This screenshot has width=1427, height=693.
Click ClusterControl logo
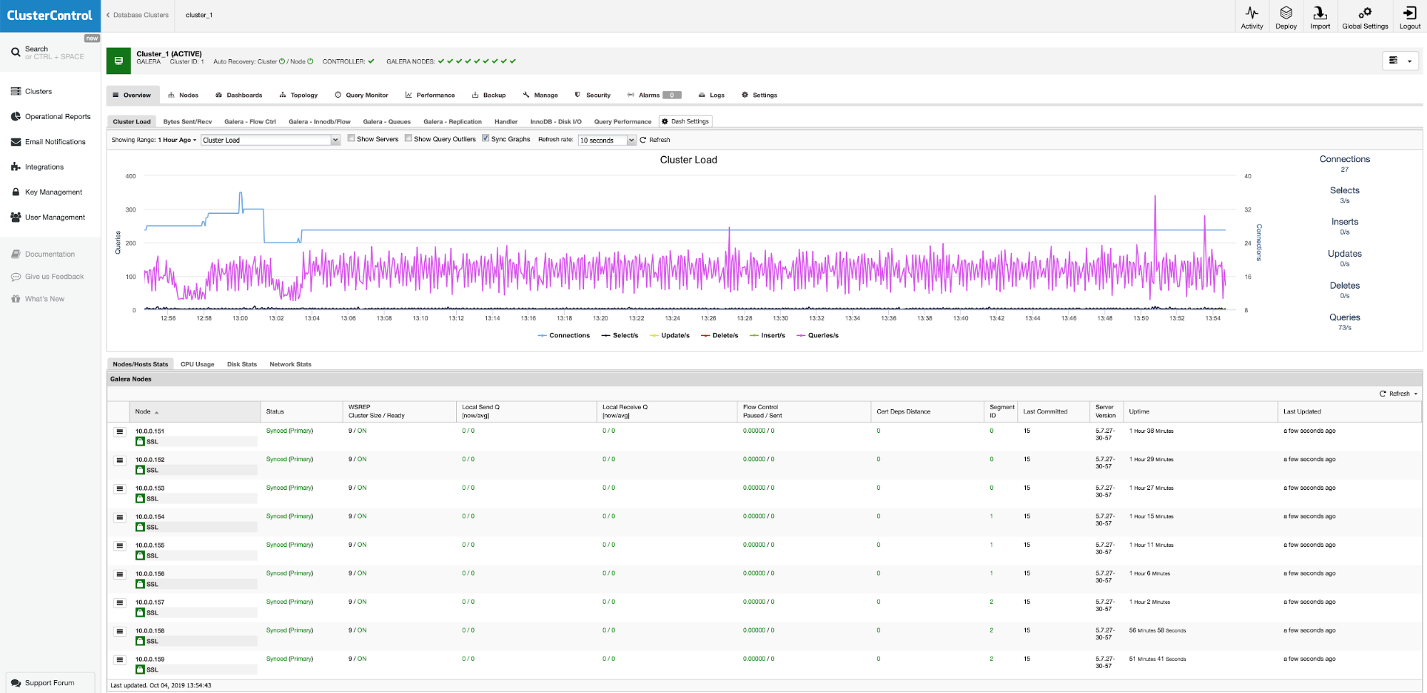coord(50,16)
